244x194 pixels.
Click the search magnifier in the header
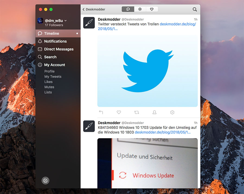pyautogui.click(x=195, y=9)
